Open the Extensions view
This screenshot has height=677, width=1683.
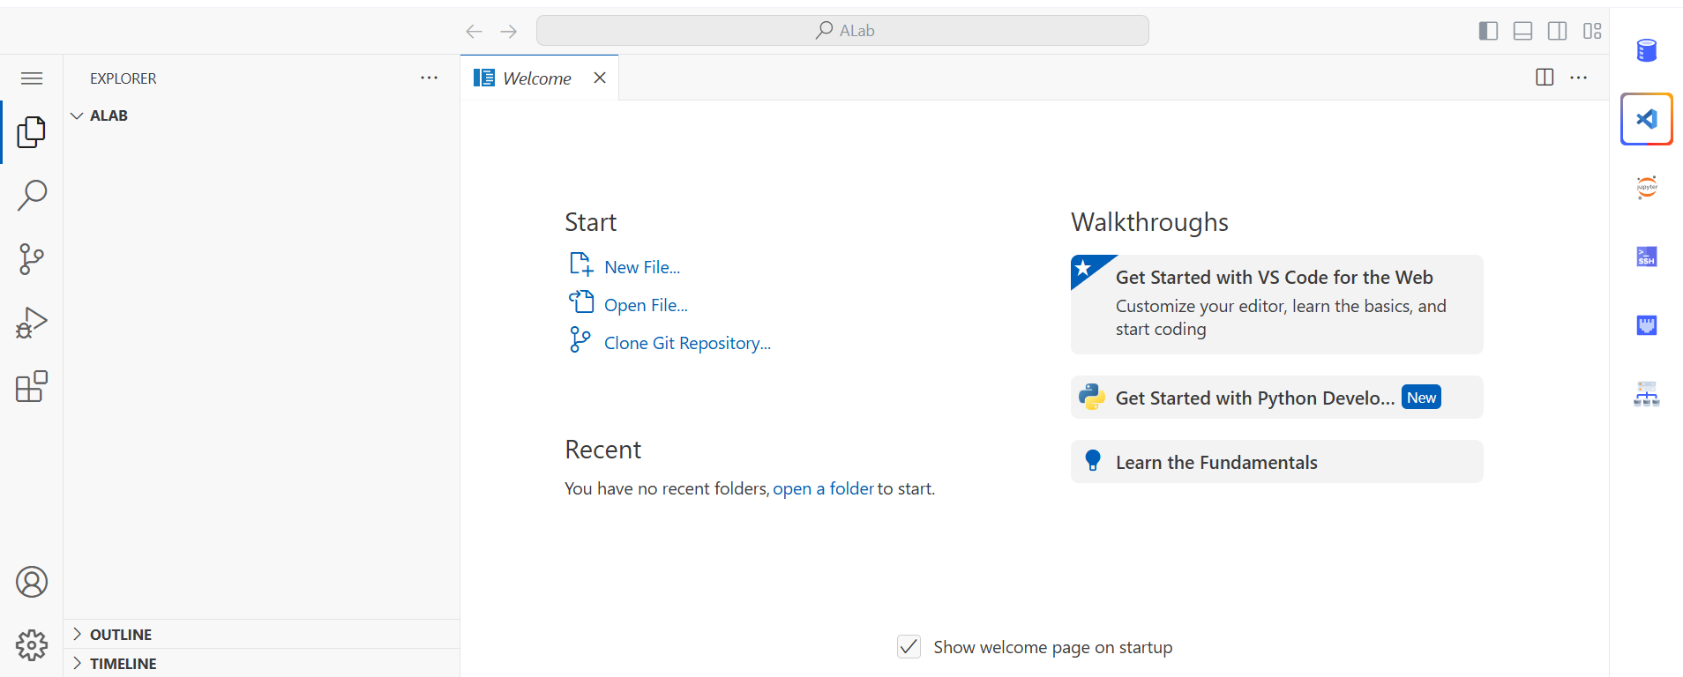(32, 387)
